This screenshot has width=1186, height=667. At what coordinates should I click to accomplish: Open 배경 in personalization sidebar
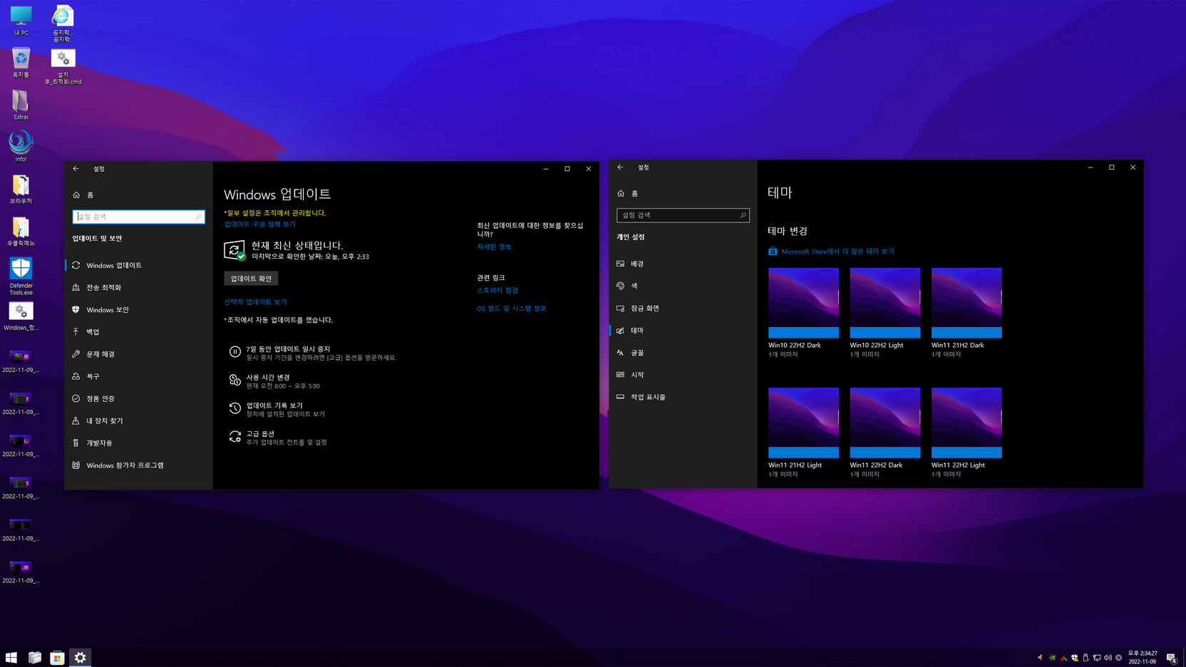coord(683,264)
